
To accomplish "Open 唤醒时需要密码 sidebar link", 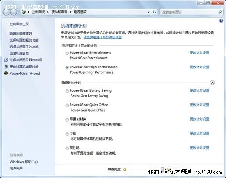I will coord(21,33).
